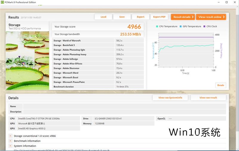The height and width of the screenshot is (151, 239).
Task: View raw SystemInfo data
Action: tap(170, 97)
